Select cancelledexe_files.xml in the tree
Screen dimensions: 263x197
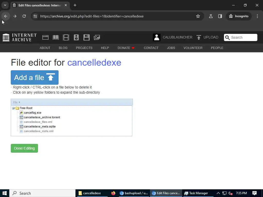[x=38, y=122]
